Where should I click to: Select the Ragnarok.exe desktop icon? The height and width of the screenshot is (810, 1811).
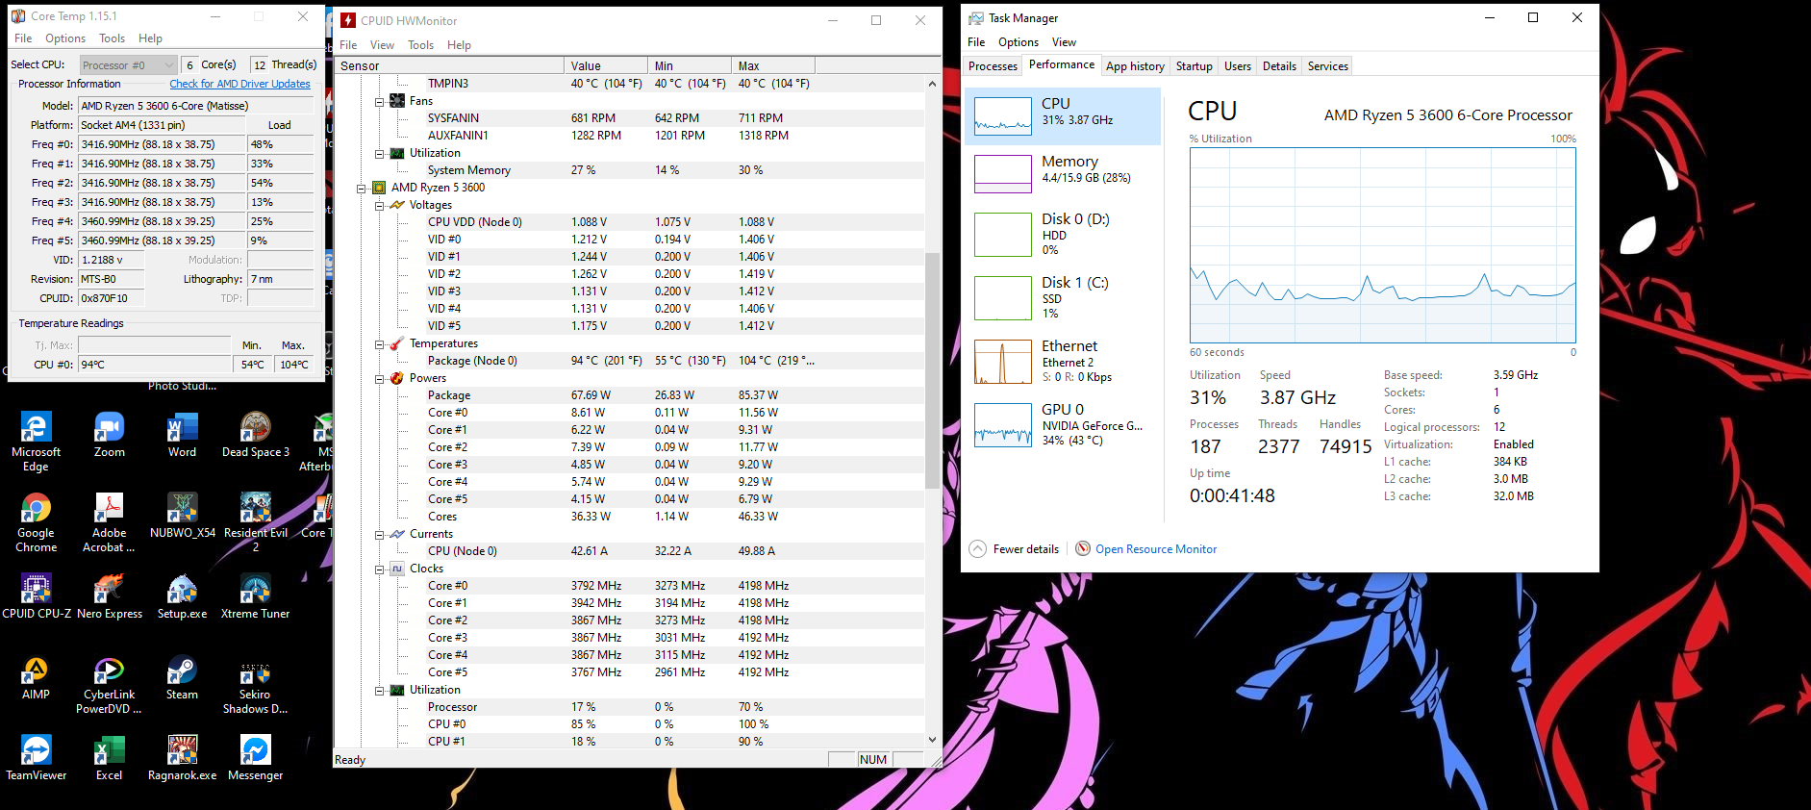pyautogui.click(x=182, y=758)
